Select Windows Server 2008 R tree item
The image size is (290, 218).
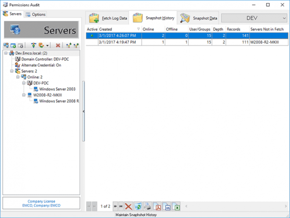tap(59, 101)
